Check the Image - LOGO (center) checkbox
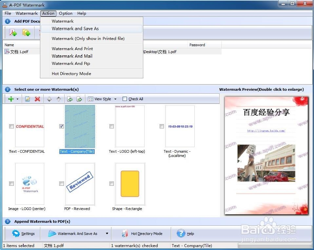Image resolution: width=314 pixels, height=250 pixels. [x=11, y=183]
